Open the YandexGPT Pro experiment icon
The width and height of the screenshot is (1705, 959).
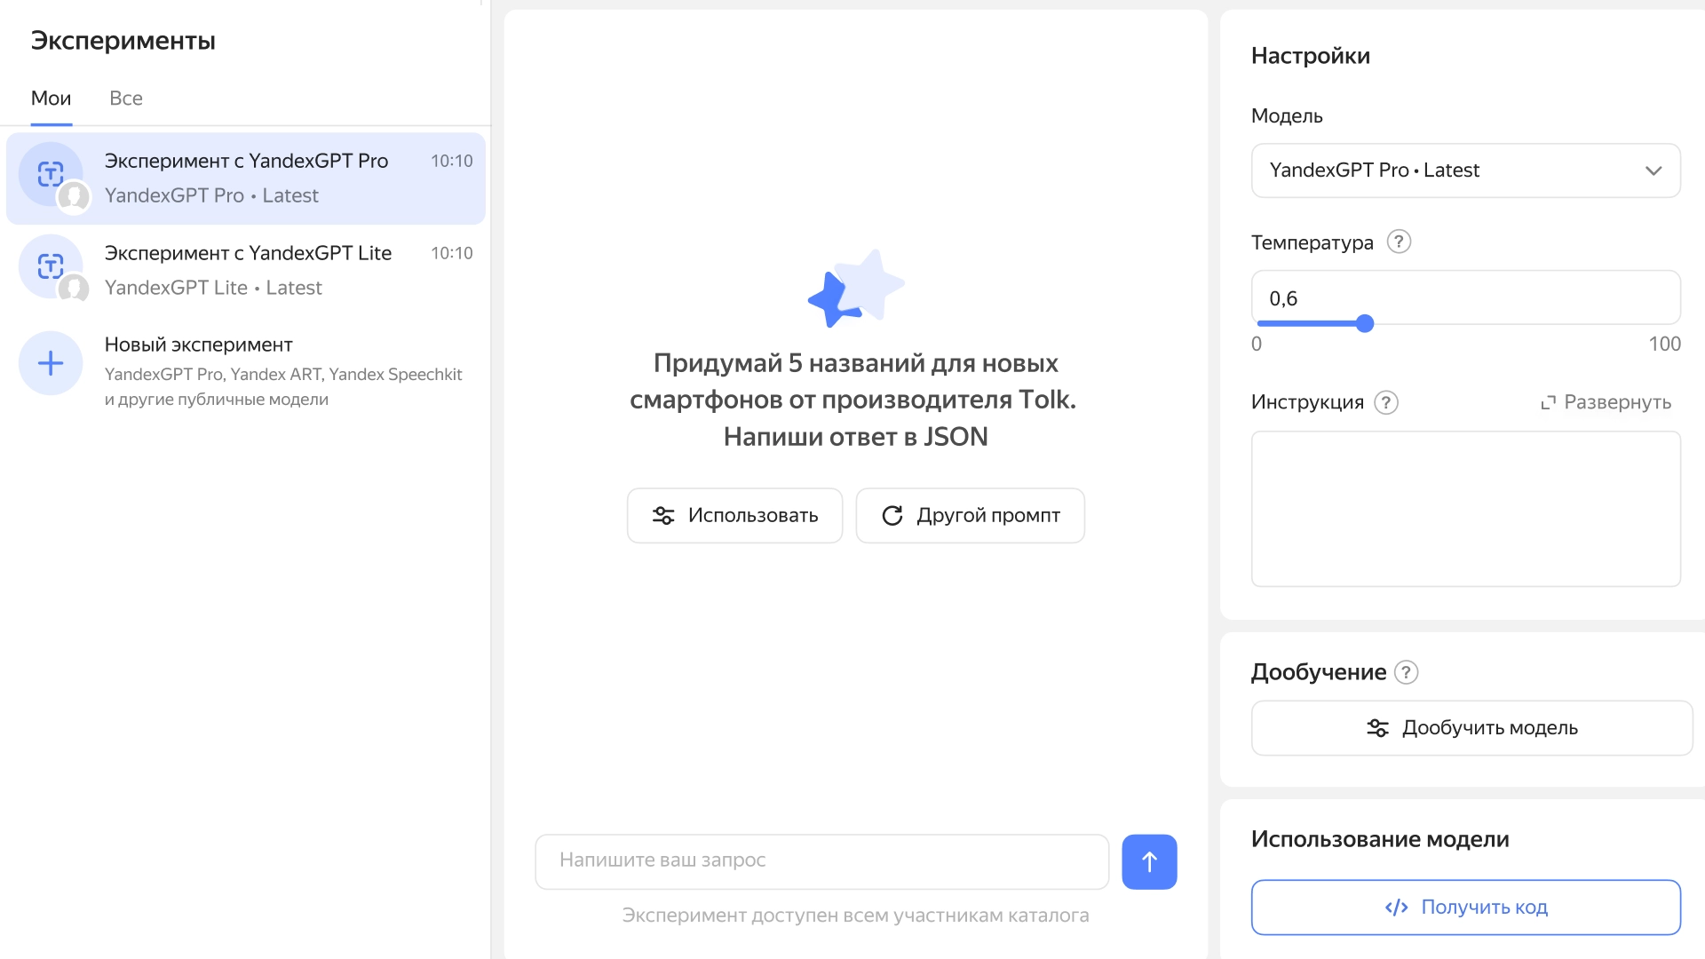tap(51, 174)
